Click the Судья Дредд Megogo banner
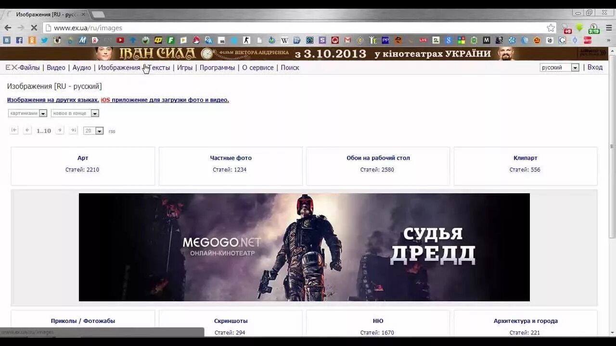The width and height of the screenshot is (616, 346). tap(304, 247)
